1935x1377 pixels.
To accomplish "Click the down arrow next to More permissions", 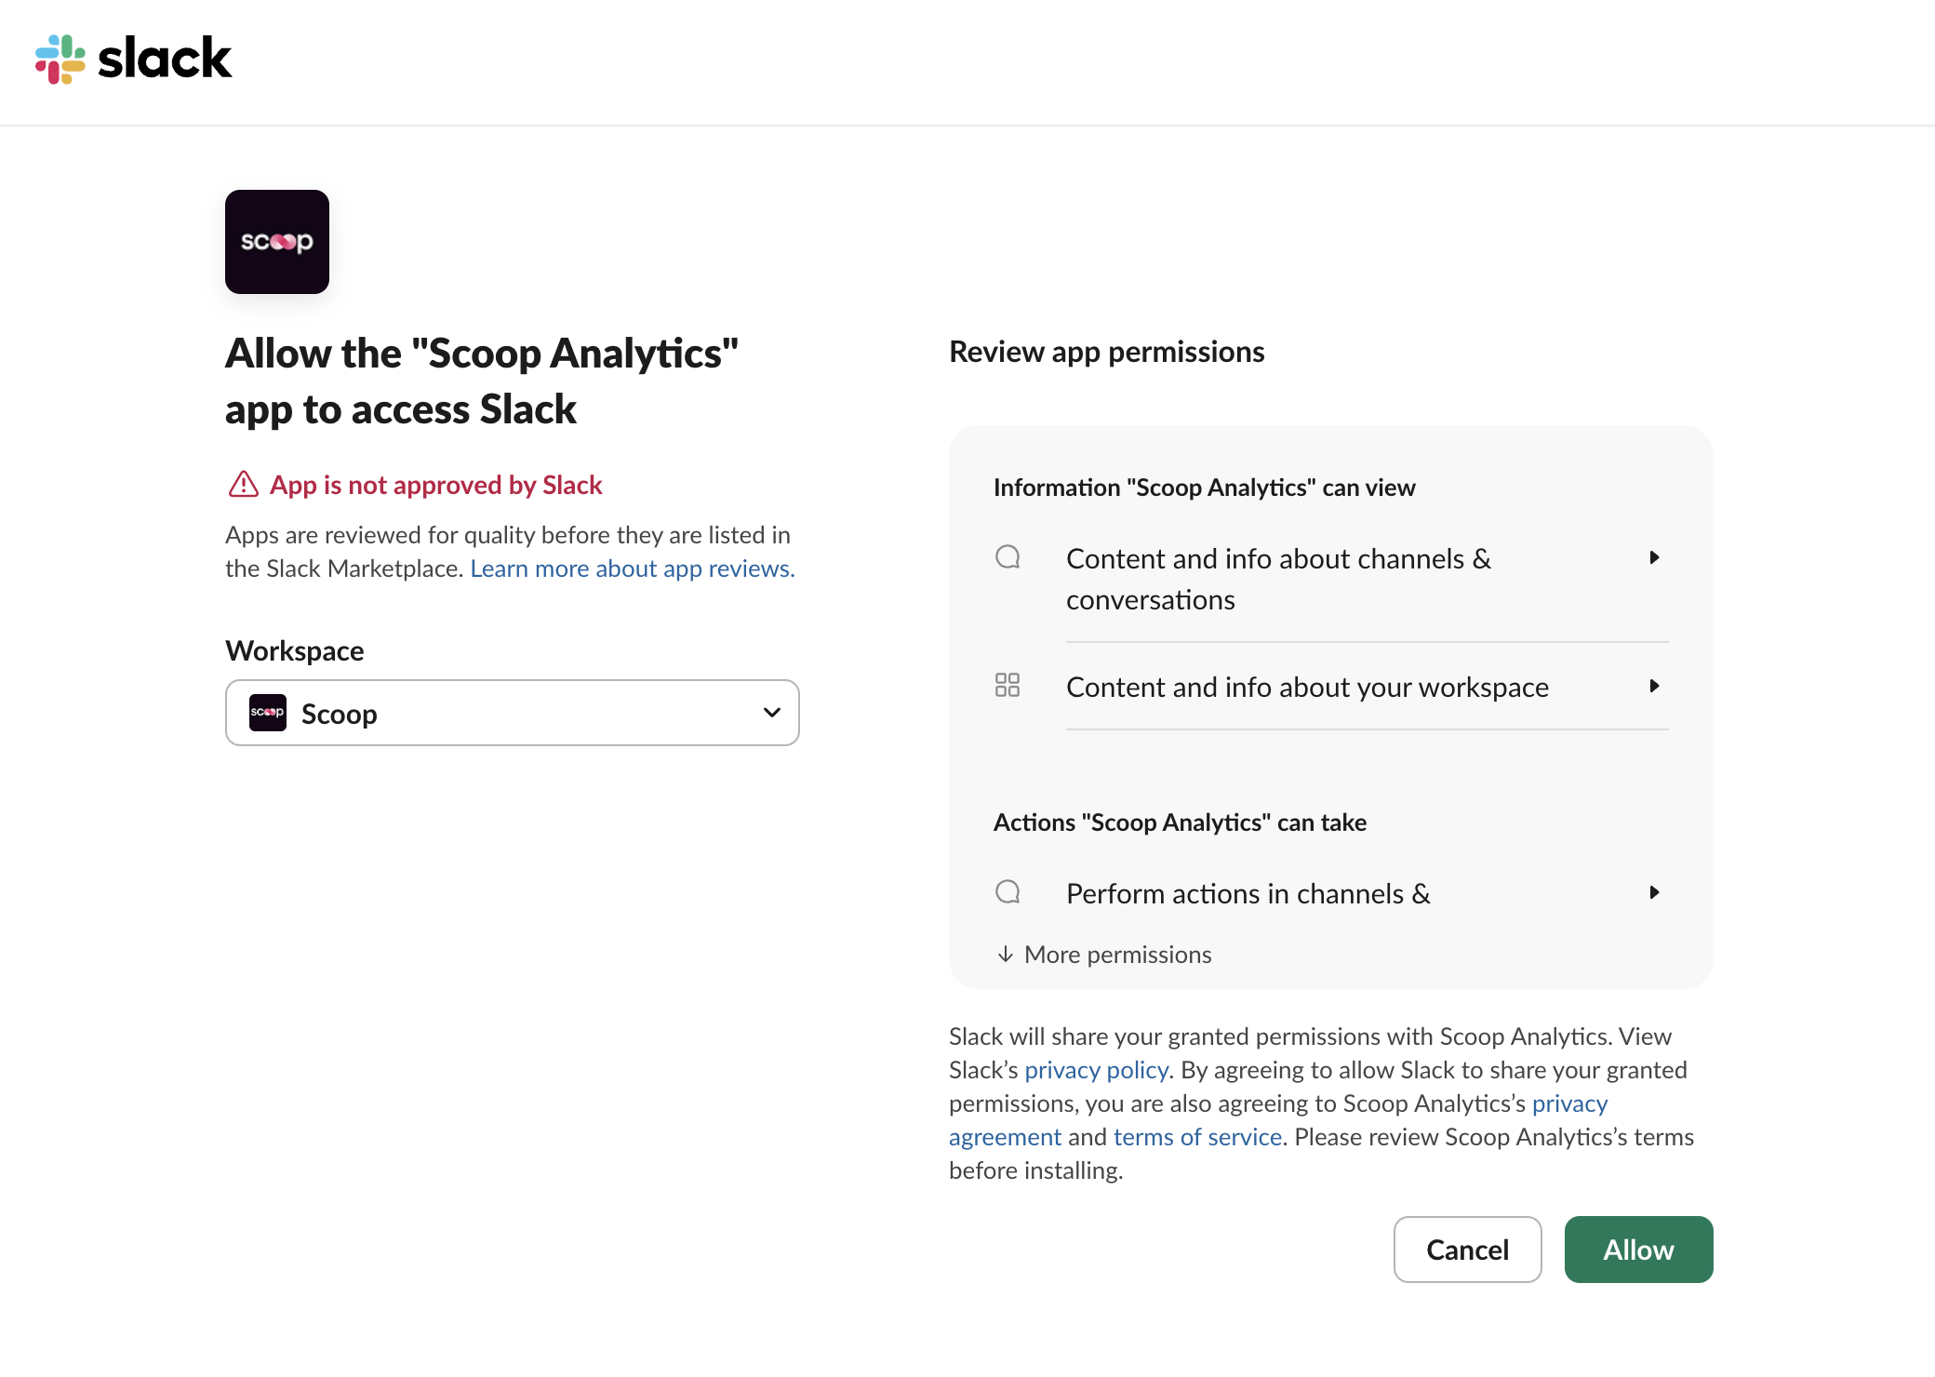I will coord(1005,955).
